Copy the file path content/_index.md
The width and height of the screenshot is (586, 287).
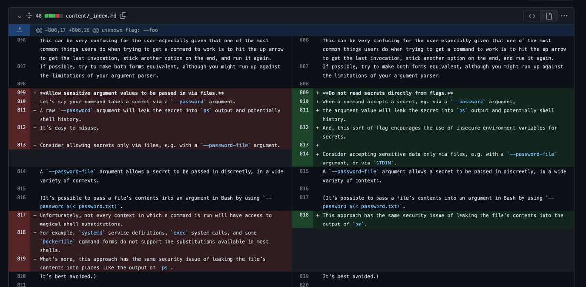[123, 16]
